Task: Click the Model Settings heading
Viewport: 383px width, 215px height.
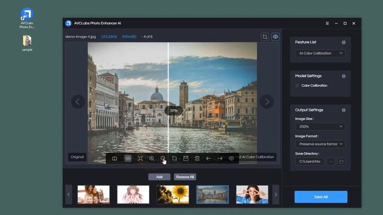Action: pyautogui.click(x=308, y=76)
